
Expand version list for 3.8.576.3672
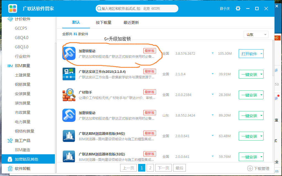point(213,53)
